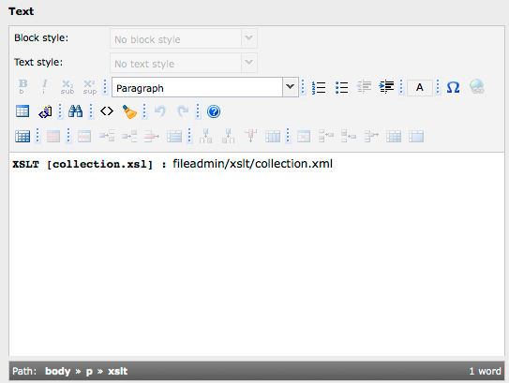
Task: Delete the current table row
Action: [152, 136]
